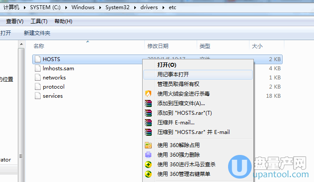Choose 用记事本打开 from context menu
This screenshot has height=182, width=314.
(x=173, y=74)
